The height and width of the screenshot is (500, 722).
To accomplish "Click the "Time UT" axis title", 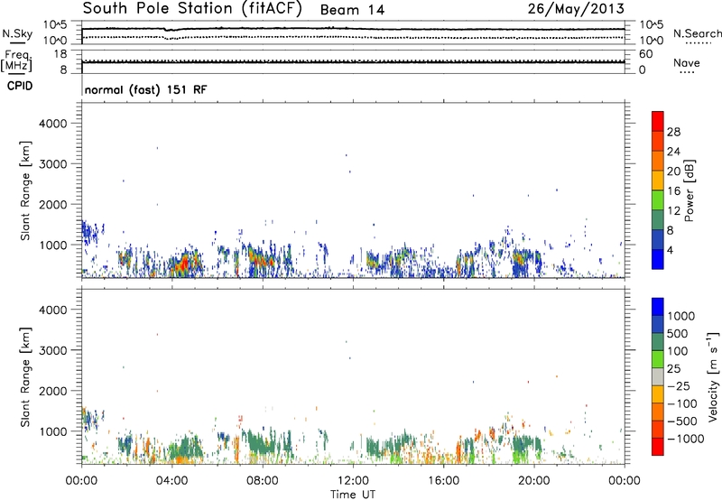I will tap(353, 495).
